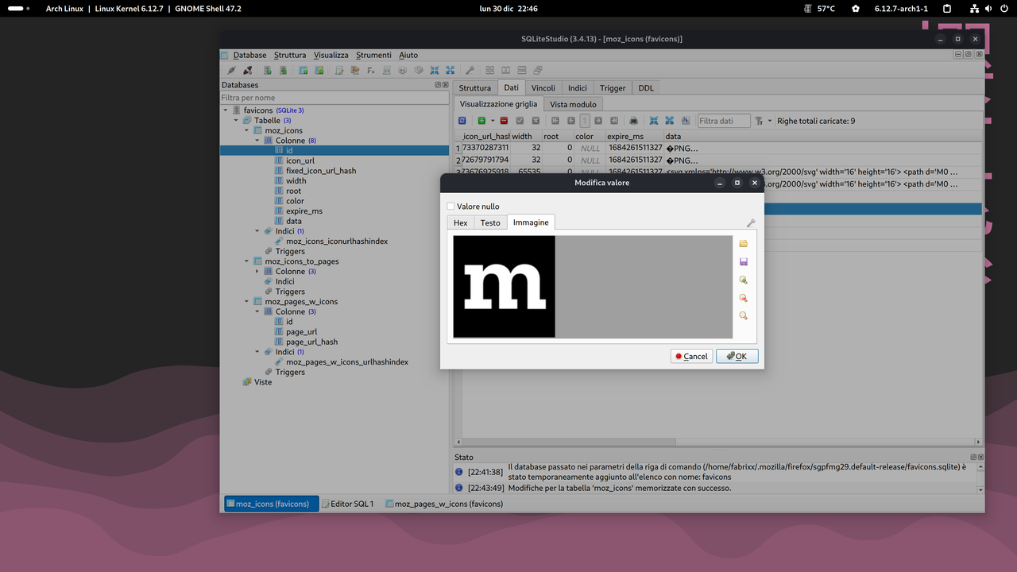1017x572 pixels.
Task: Select icon_url column in tree
Action: tap(300, 160)
